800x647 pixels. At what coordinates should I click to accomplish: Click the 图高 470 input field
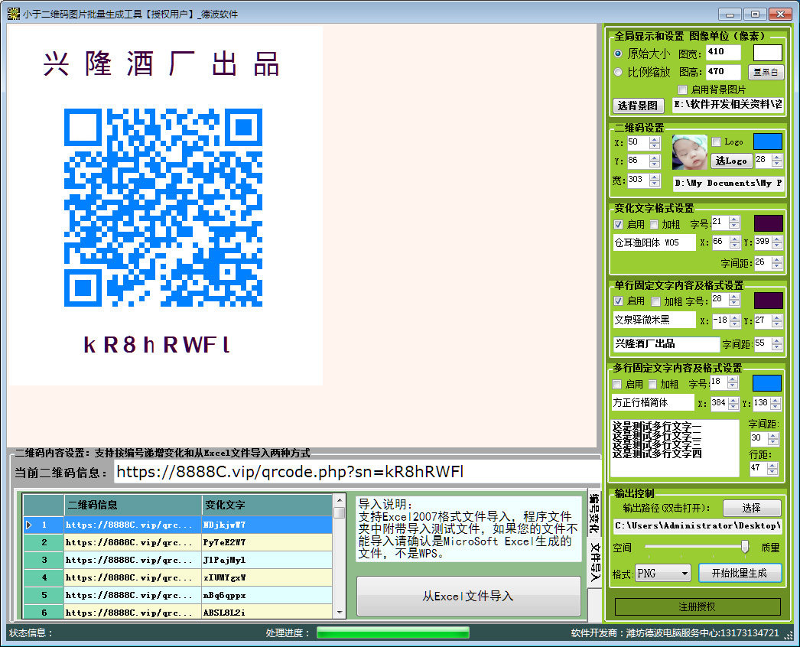[x=724, y=72]
